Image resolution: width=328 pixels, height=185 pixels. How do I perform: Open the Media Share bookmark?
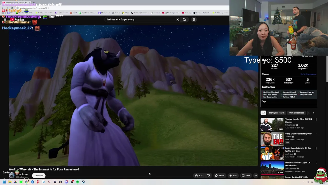104,13
